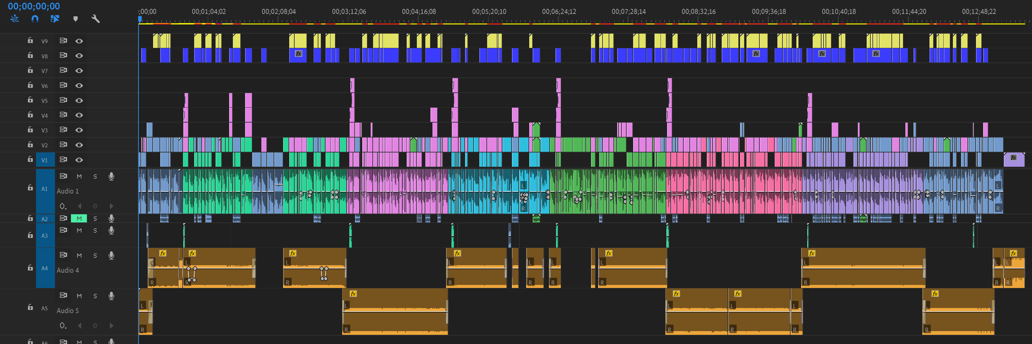
Task: Open Show Keyframes menu on Audio 1
Action: click(x=63, y=206)
